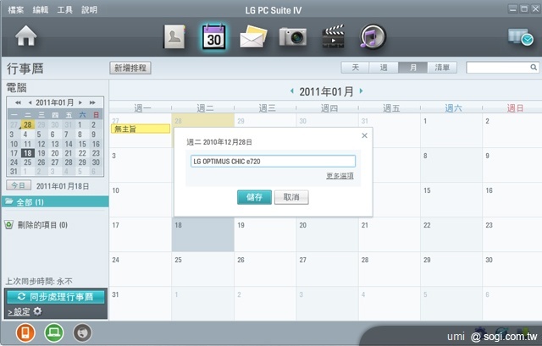
Task: Select day 15 in mini calendar
Action: [x=82, y=144]
